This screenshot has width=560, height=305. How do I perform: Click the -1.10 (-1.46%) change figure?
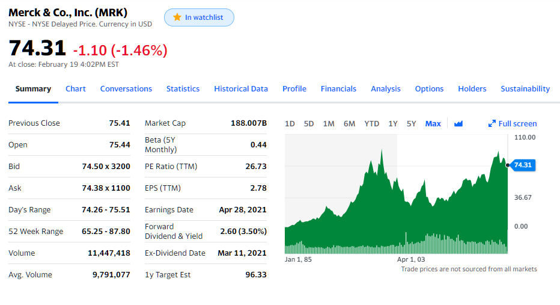[x=120, y=51]
